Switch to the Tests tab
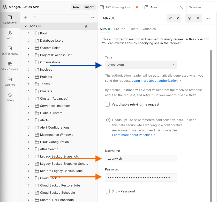This screenshot has height=202, width=218. coord(134,29)
